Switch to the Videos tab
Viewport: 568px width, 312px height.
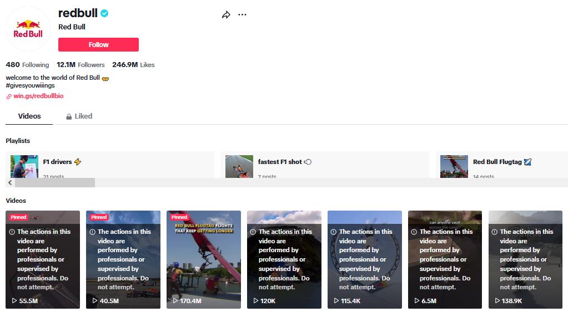[x=29, y=116]
